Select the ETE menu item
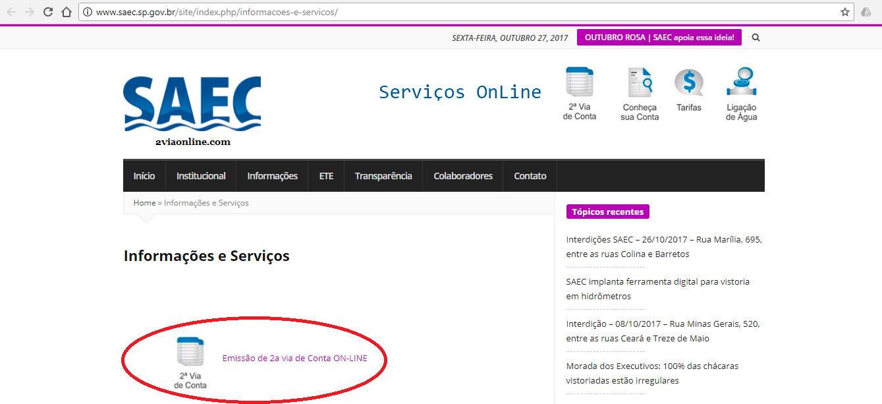The width and height of the screenshot is (882, 404). click(x=325, y=175)
